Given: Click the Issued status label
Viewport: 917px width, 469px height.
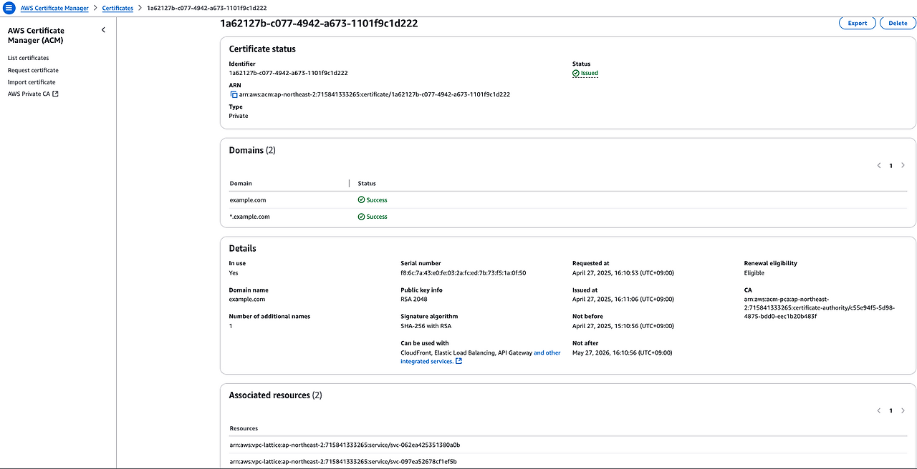Looking at the screenshot, I should coord(590,73).
